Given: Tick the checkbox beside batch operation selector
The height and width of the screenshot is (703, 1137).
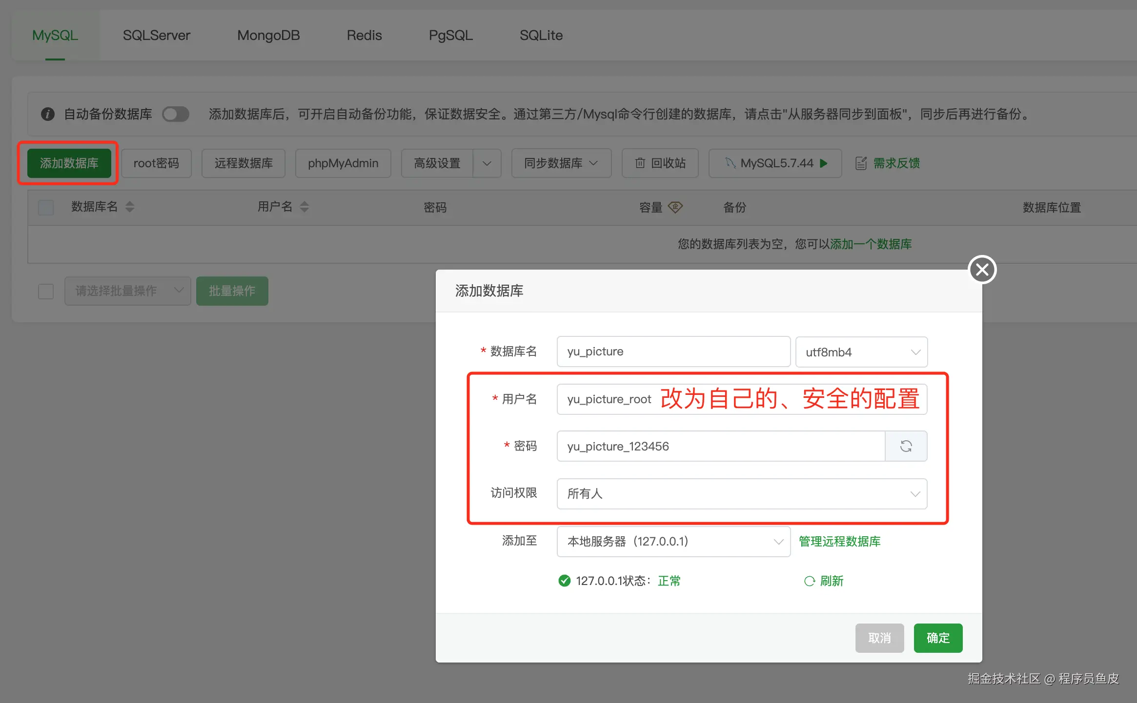Looking at the screenshot, I should coord(46,291).
